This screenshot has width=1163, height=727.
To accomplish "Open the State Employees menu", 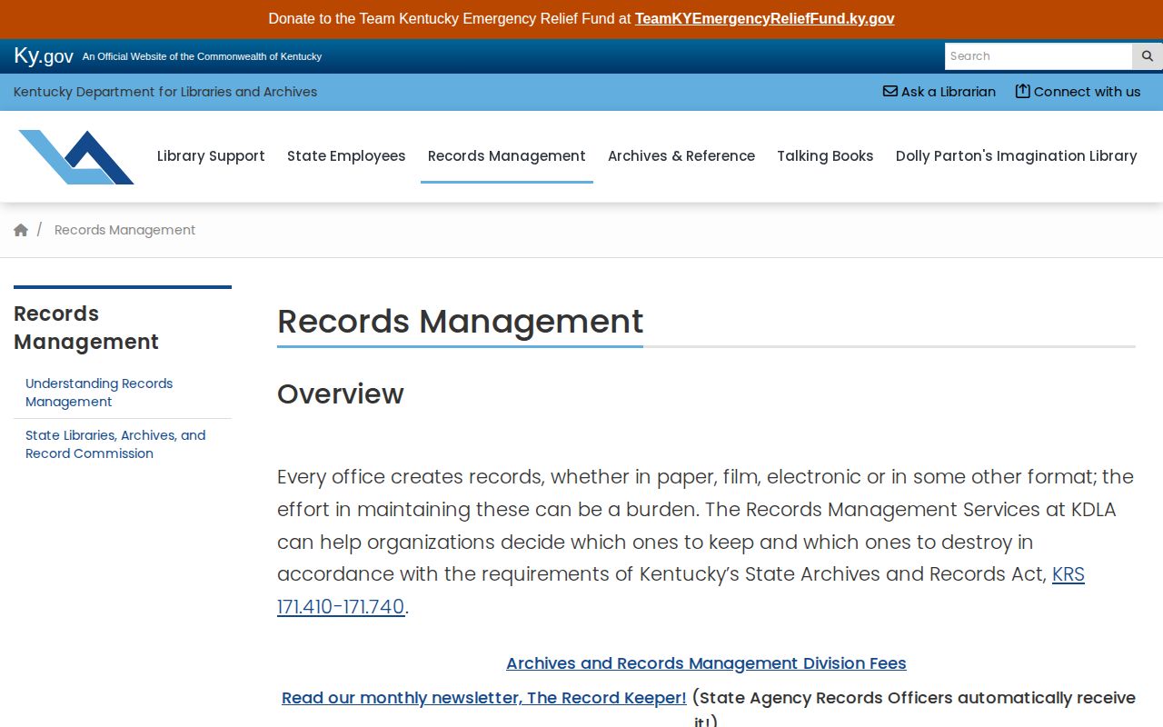I will (346, 156).
